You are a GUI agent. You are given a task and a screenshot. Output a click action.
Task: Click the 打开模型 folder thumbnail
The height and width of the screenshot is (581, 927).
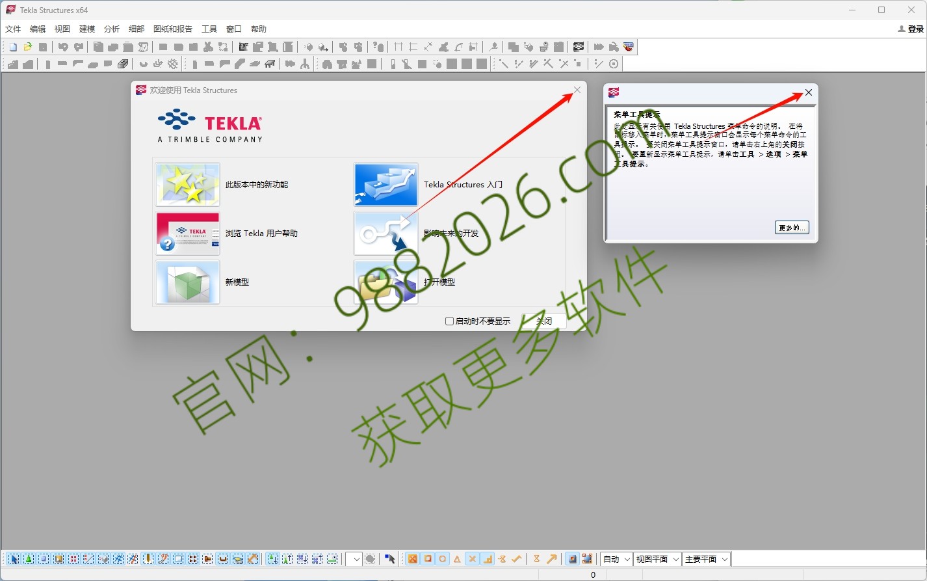tap(385, 282)
